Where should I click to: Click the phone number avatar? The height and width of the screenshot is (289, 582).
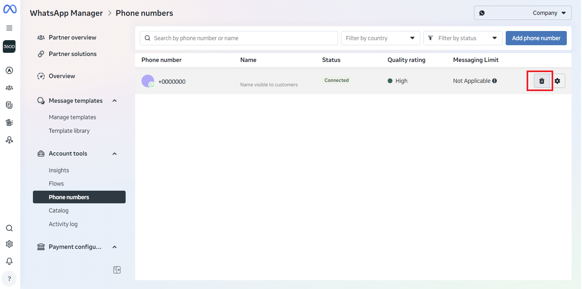[x=148, y=81]
